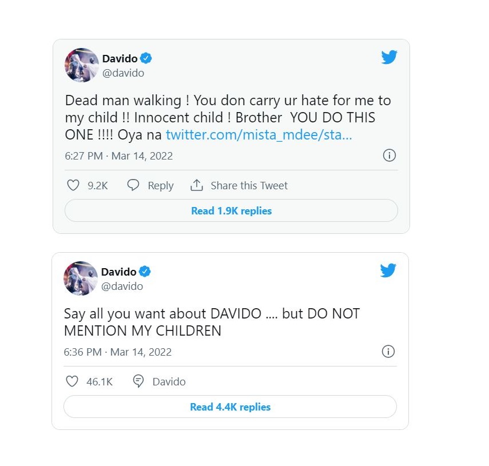Click Read 4.4K replies button
The height and width of the screenshot is (466, 489).
[230, 407]
